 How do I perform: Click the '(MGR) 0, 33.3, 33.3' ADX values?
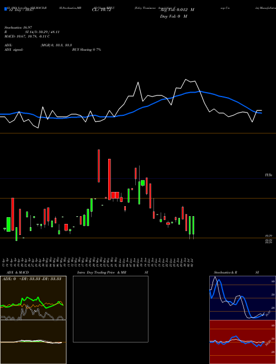(x=56, y=45)
